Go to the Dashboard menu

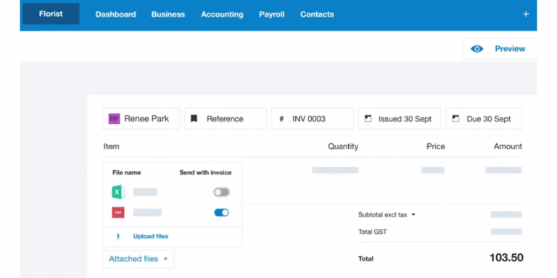point(115,14)
